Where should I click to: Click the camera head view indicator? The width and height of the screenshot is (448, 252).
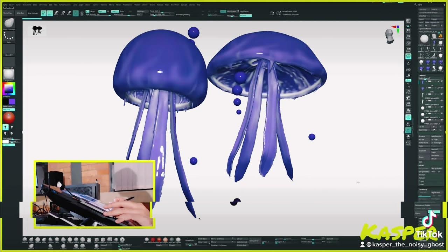tap(390, 36)
